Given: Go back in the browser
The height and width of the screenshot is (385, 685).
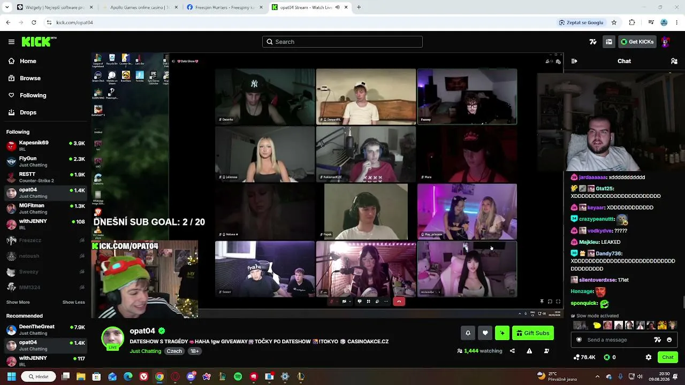Looking at the screenshot, I should 8,22.
